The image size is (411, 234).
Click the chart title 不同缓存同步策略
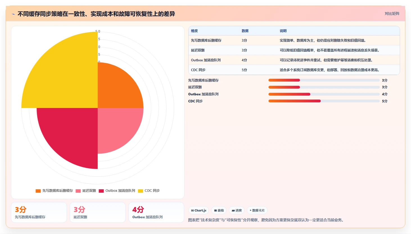coord(96,14)
